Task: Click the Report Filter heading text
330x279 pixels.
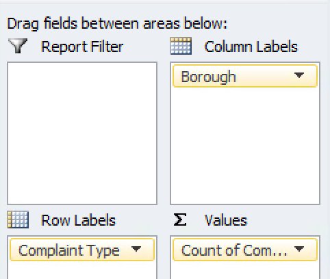Action: 82,46
